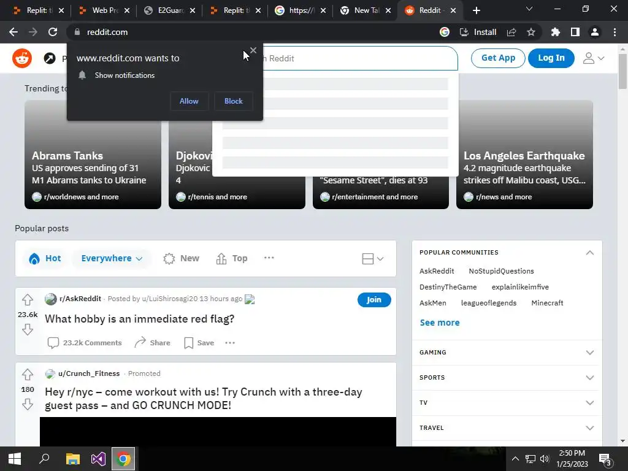Viewport: 628px width, 471px height.
Task: Expand the Gaming communities section
Action: tap(590, 353)
